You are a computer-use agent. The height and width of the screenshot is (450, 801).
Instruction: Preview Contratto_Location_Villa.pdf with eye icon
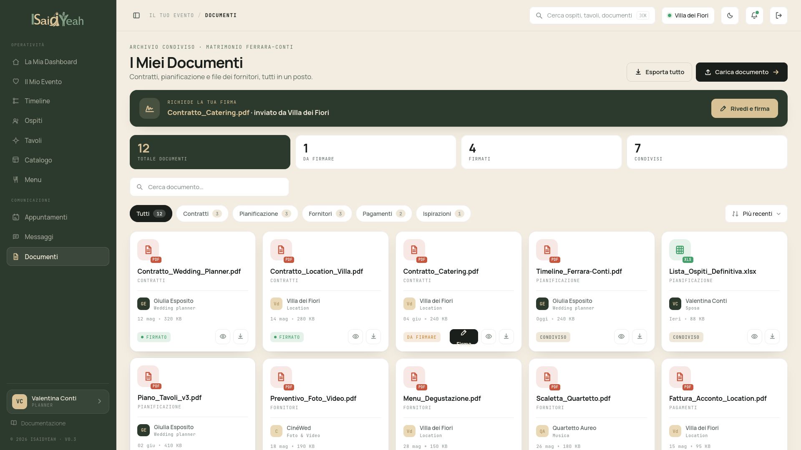[x=355, y=337]
